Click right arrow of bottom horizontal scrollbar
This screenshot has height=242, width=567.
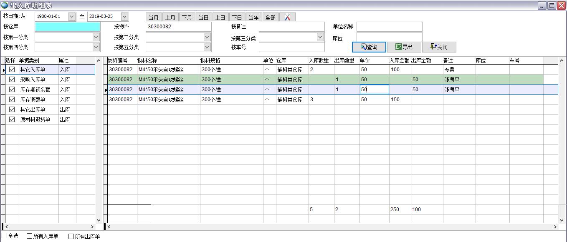(555, 227)
